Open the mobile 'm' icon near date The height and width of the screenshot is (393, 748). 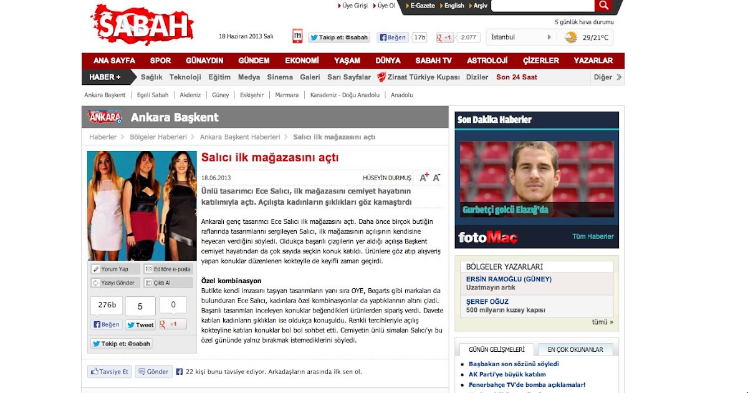297,36
